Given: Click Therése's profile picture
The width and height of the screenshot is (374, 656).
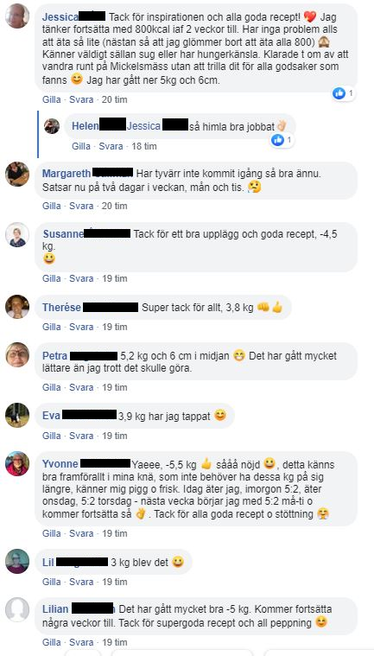Looking at the screenshot, I should point(17,307).
